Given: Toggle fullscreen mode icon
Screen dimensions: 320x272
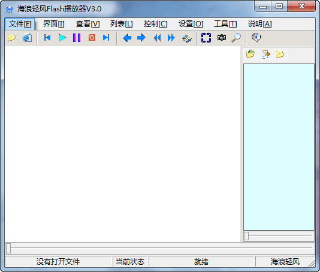Looking at the screenshot, I should [206, 38].
